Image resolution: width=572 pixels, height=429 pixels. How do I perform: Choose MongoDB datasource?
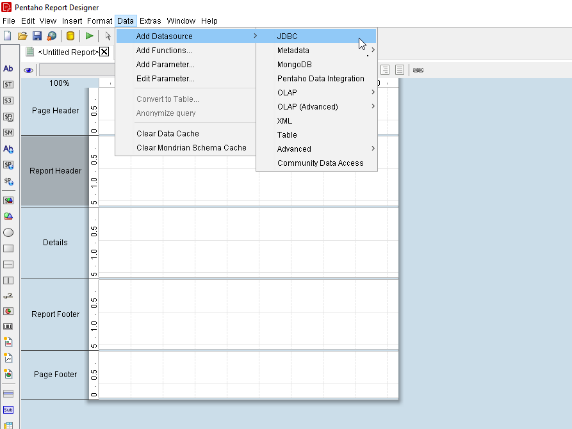316,65
